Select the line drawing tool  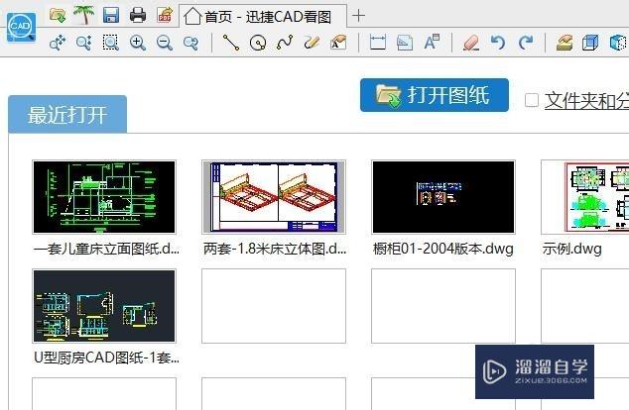point(231,43)
